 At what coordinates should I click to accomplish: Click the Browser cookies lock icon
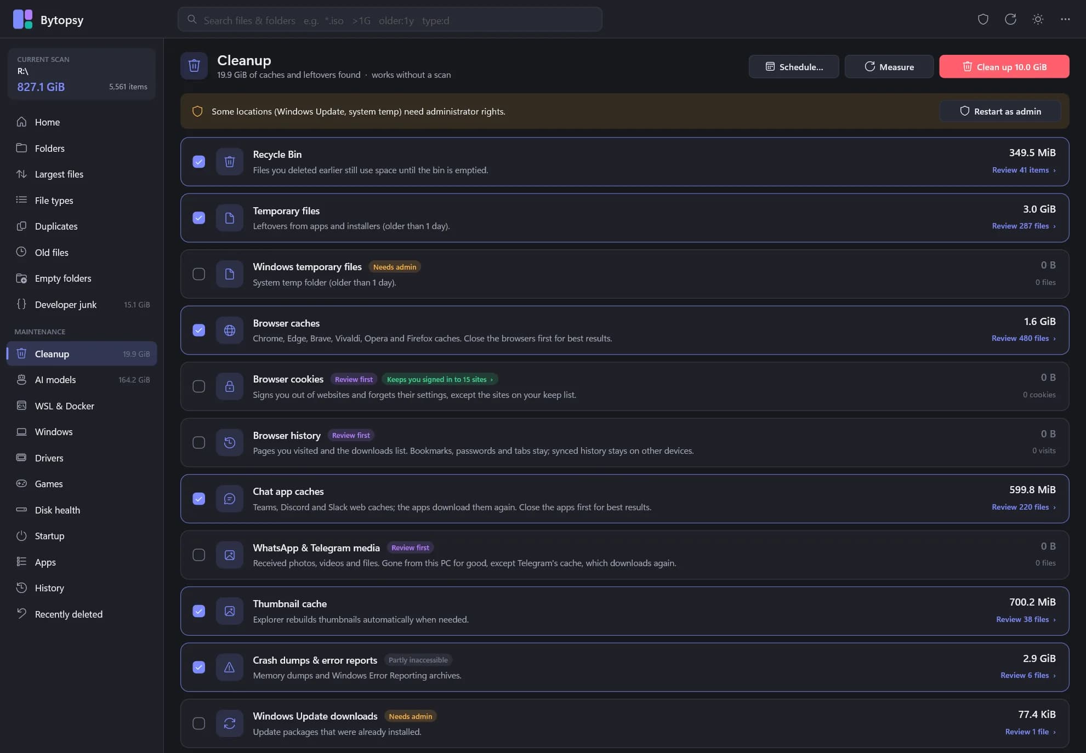tap(230, 386)
